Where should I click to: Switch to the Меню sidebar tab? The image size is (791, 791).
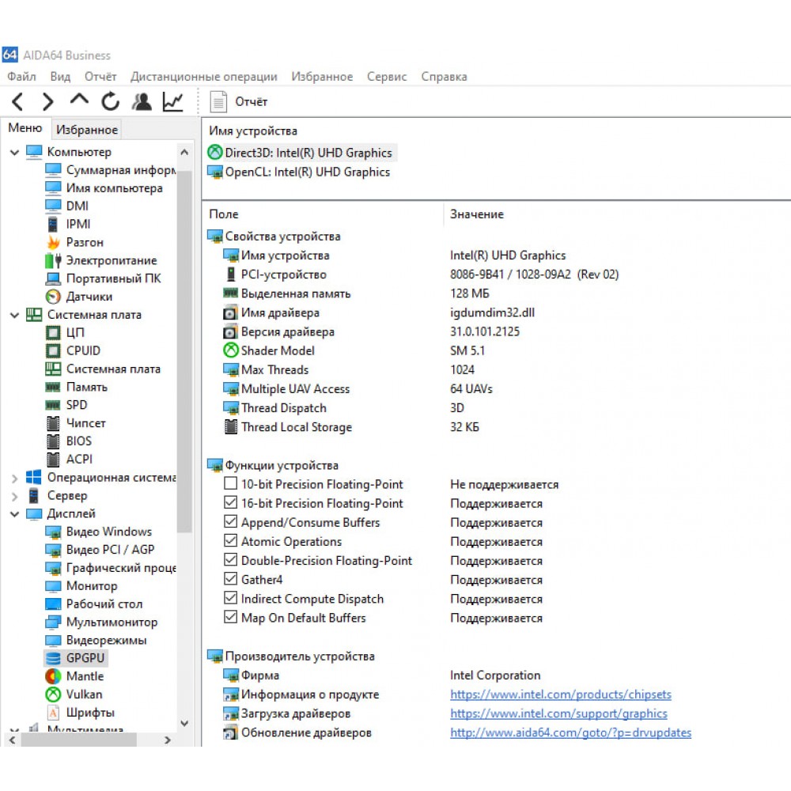click(x=25, y=128)
